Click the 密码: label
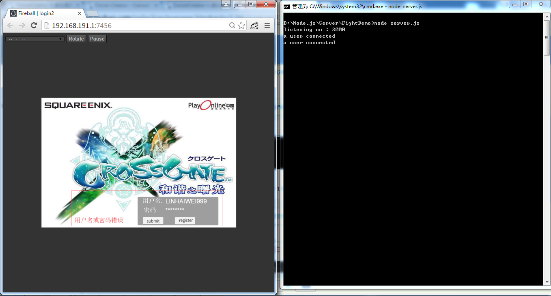 coord(151,210)
